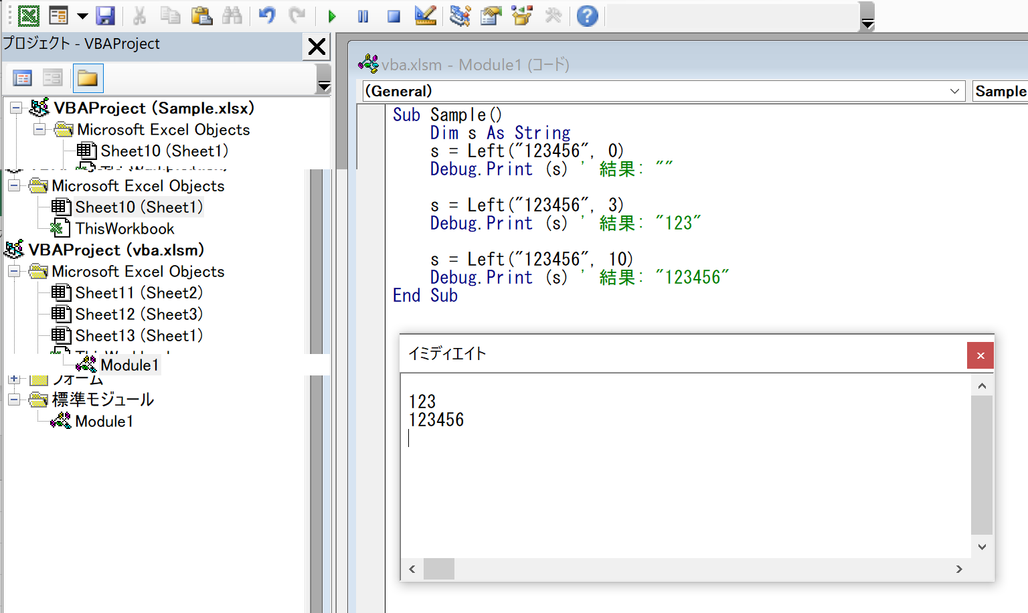Cut selected code with scissors icon
The width and height of the screenshot is (1028, 613).
click(139, 15)
